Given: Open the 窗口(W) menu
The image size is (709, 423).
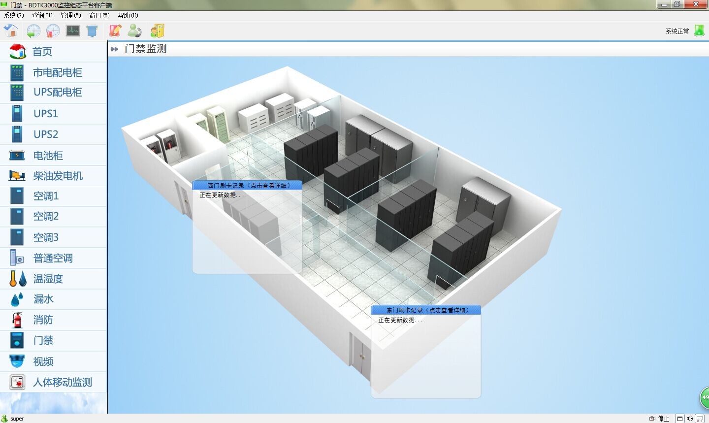Looking at the screenshot, I should click(x=99, y=15).
